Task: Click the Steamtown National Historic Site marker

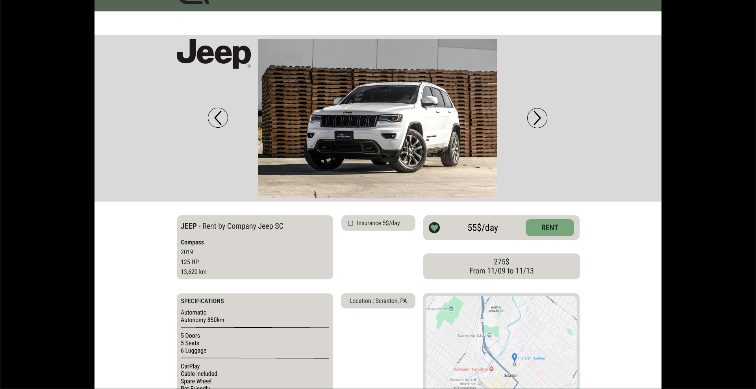Action: click(x=480, y=383)
